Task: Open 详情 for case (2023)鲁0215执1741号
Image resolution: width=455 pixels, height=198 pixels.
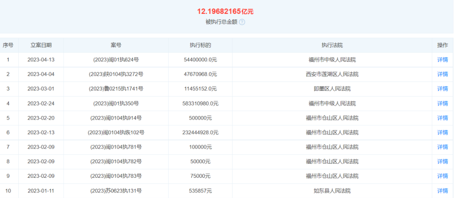Action: [x=442, y=89]
